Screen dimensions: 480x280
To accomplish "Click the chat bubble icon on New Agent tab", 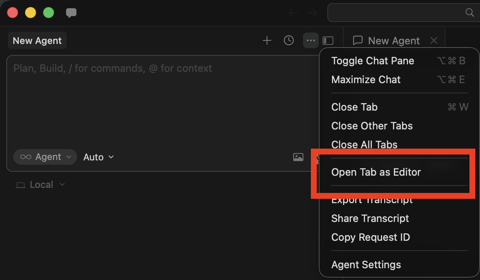I will [357, 40].
